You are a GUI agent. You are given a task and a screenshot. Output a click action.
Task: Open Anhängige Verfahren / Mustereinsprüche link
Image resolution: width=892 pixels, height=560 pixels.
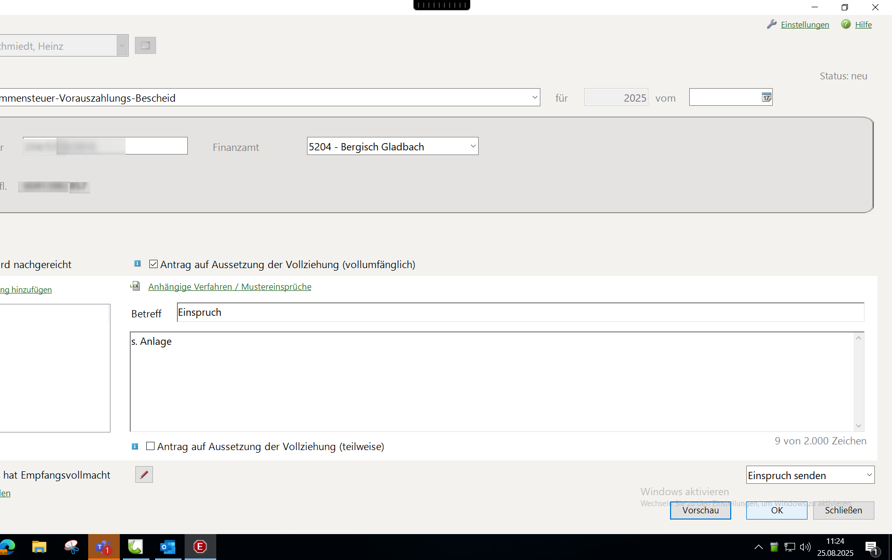click(x=230, y=287)
